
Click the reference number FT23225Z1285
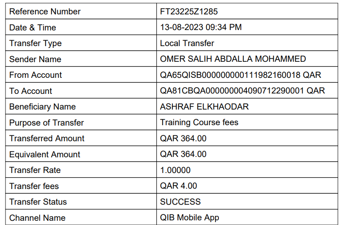point(189,11)
